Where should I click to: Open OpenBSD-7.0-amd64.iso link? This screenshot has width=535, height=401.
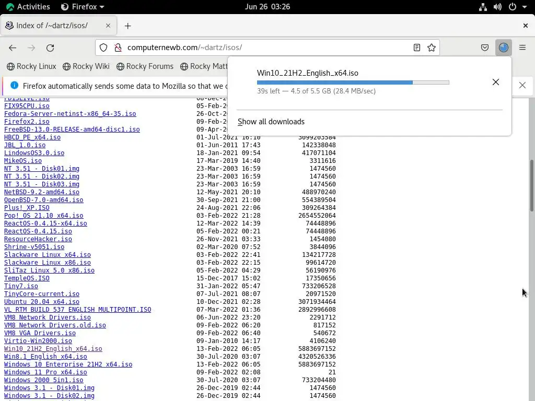[44, 200]
